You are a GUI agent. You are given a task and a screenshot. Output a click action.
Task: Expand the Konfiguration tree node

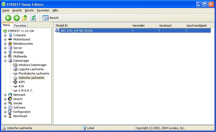click(5, 112)
